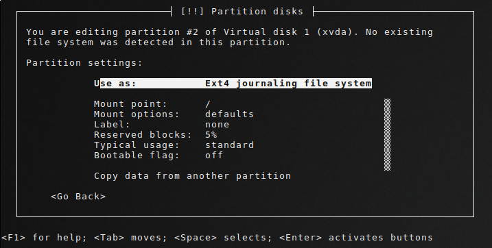Click the vertical scrollbar beside settings list
The image size is (492, 248).
388,135
